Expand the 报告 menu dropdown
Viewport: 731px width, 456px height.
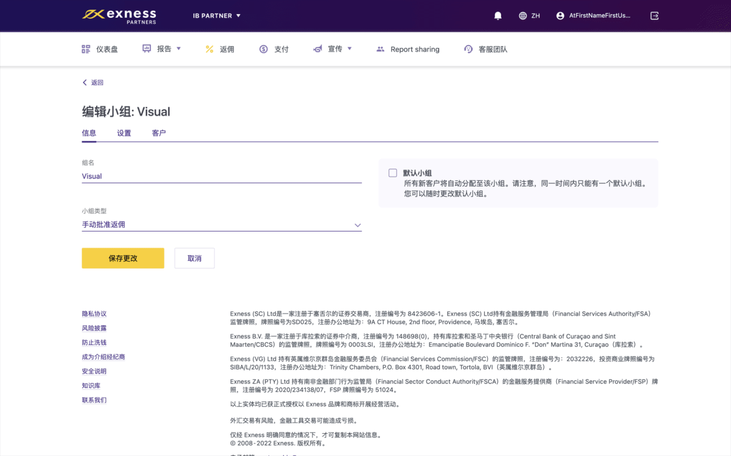click(x=163, y=49)
